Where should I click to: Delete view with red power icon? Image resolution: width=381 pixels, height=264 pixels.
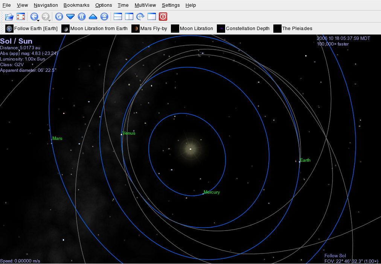163,17
